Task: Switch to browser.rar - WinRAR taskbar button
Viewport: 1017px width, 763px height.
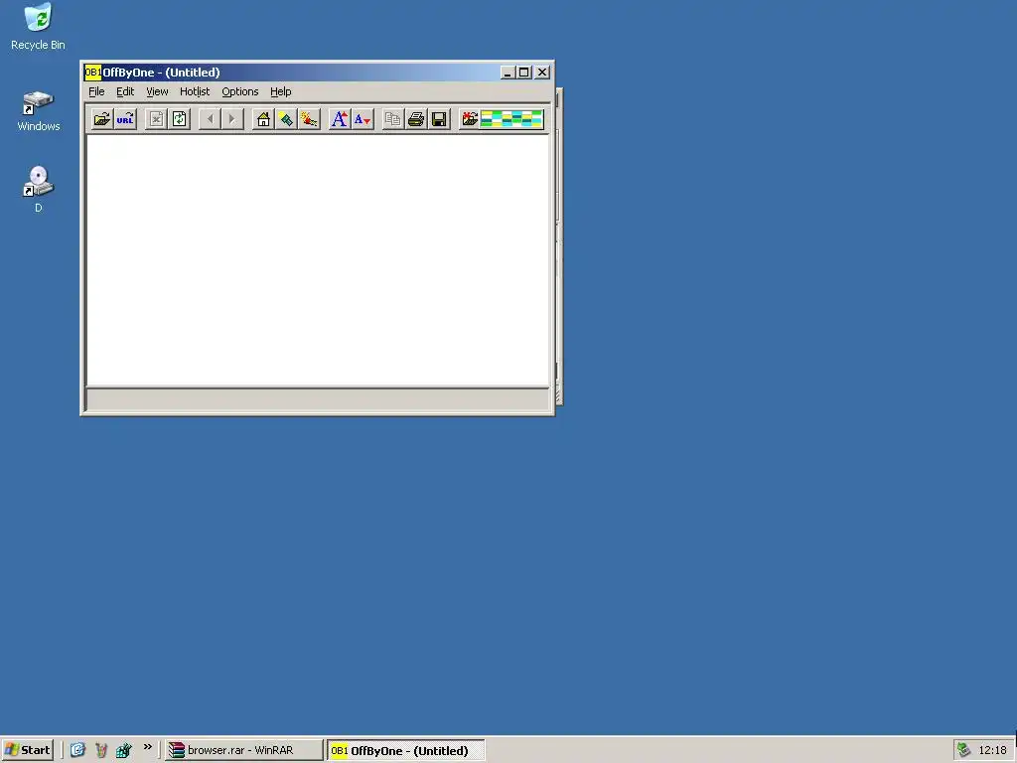Action: pos(244,750)
